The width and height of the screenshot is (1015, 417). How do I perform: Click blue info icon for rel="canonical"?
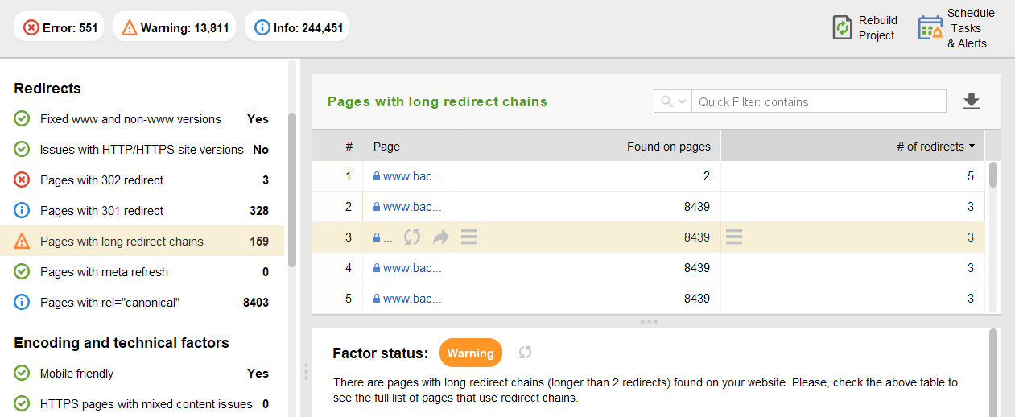coord(23,303)
